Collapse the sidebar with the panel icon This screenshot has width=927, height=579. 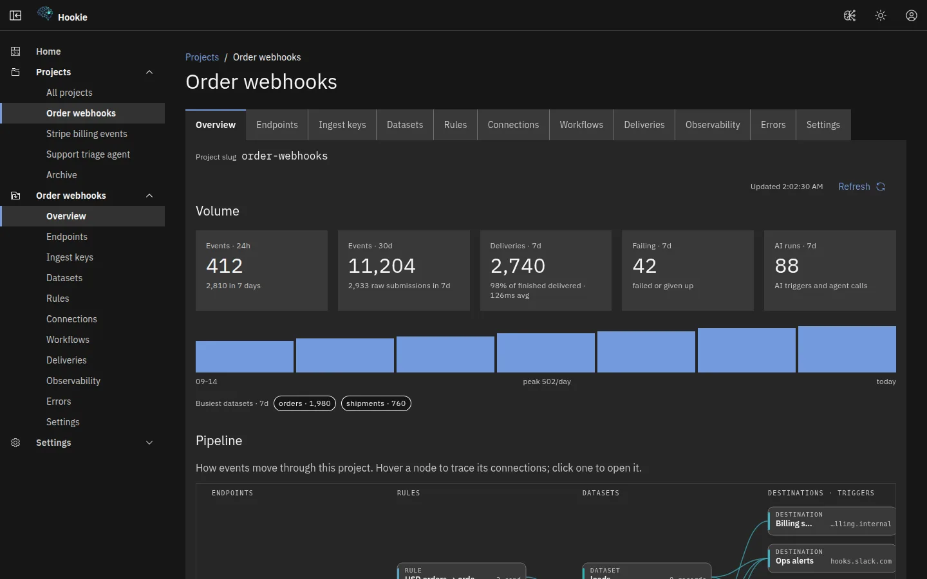tap(15, 15)
